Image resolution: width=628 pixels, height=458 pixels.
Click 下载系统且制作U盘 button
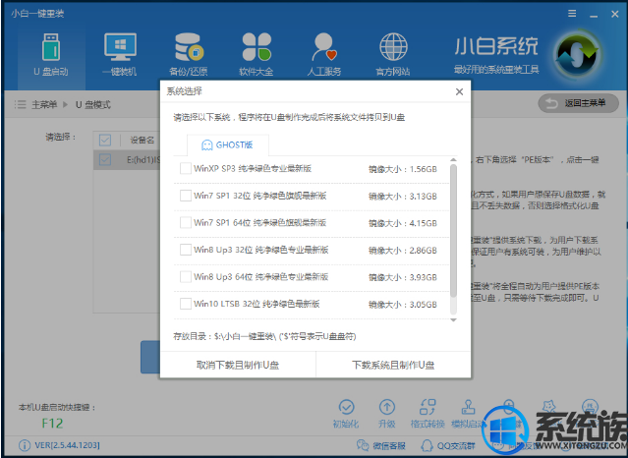click(393, 365)
